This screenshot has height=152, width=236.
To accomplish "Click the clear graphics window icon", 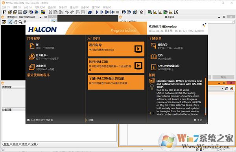I will coord(4,22).
